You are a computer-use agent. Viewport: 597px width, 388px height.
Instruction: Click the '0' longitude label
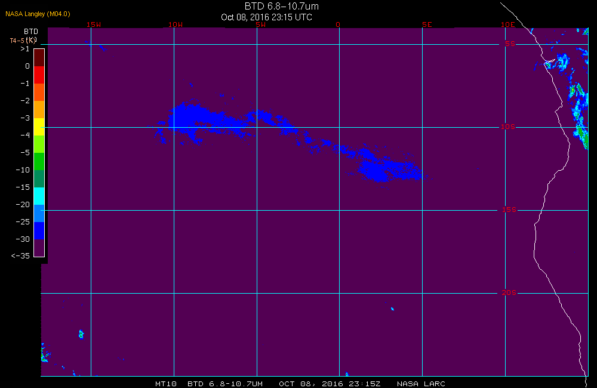338,24
